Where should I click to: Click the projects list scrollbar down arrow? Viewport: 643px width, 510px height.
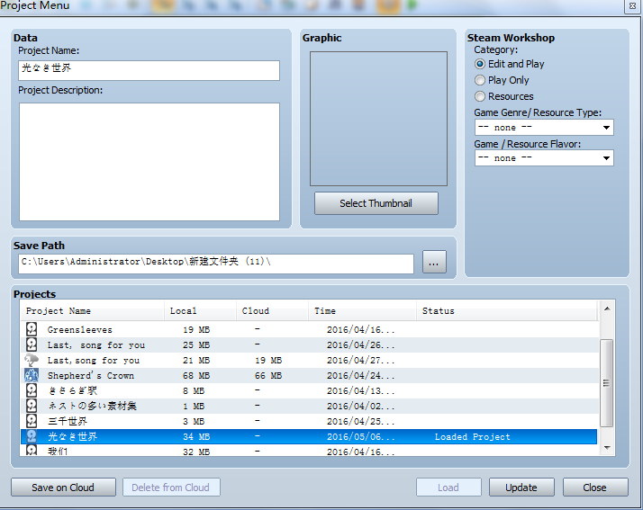607,448
